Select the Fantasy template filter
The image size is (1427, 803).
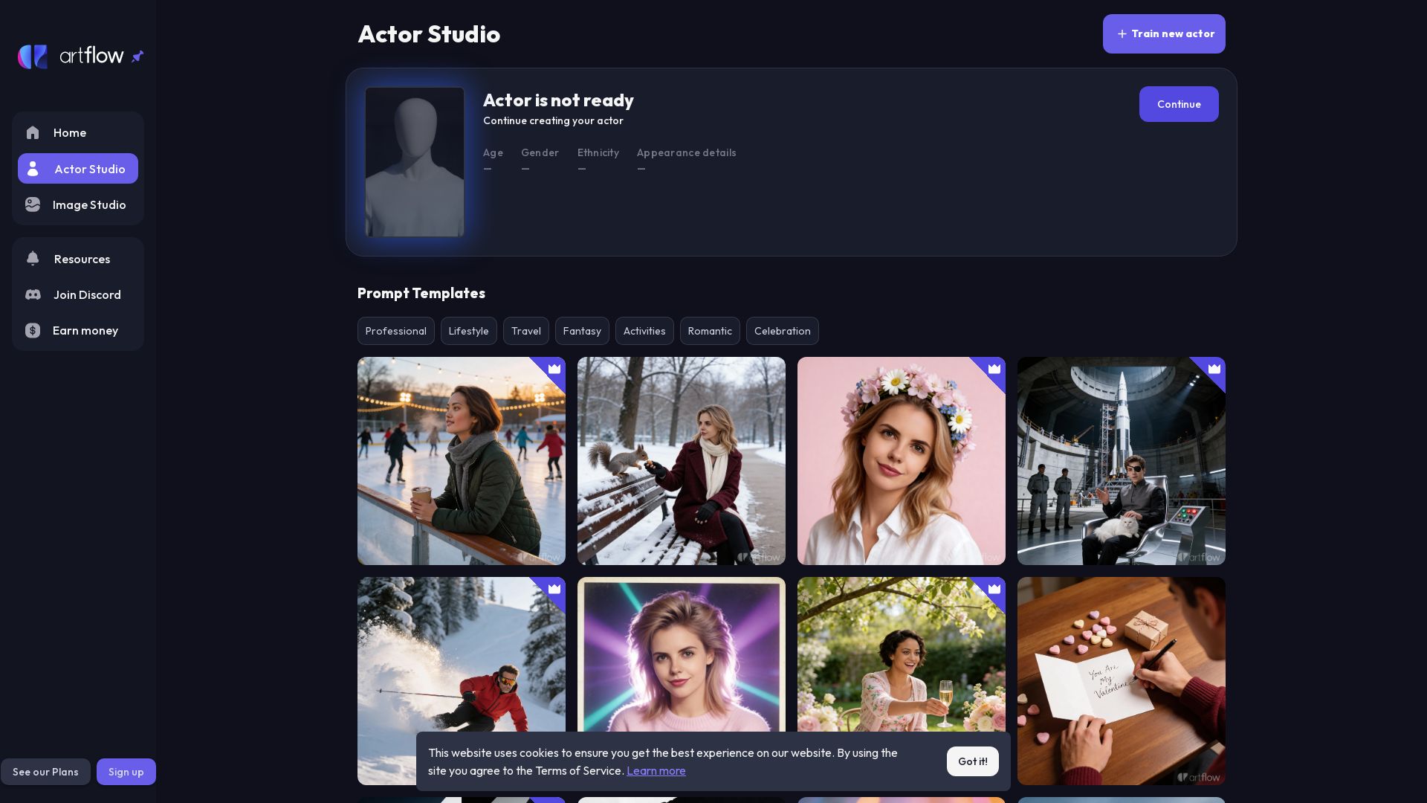coord(581,332)
